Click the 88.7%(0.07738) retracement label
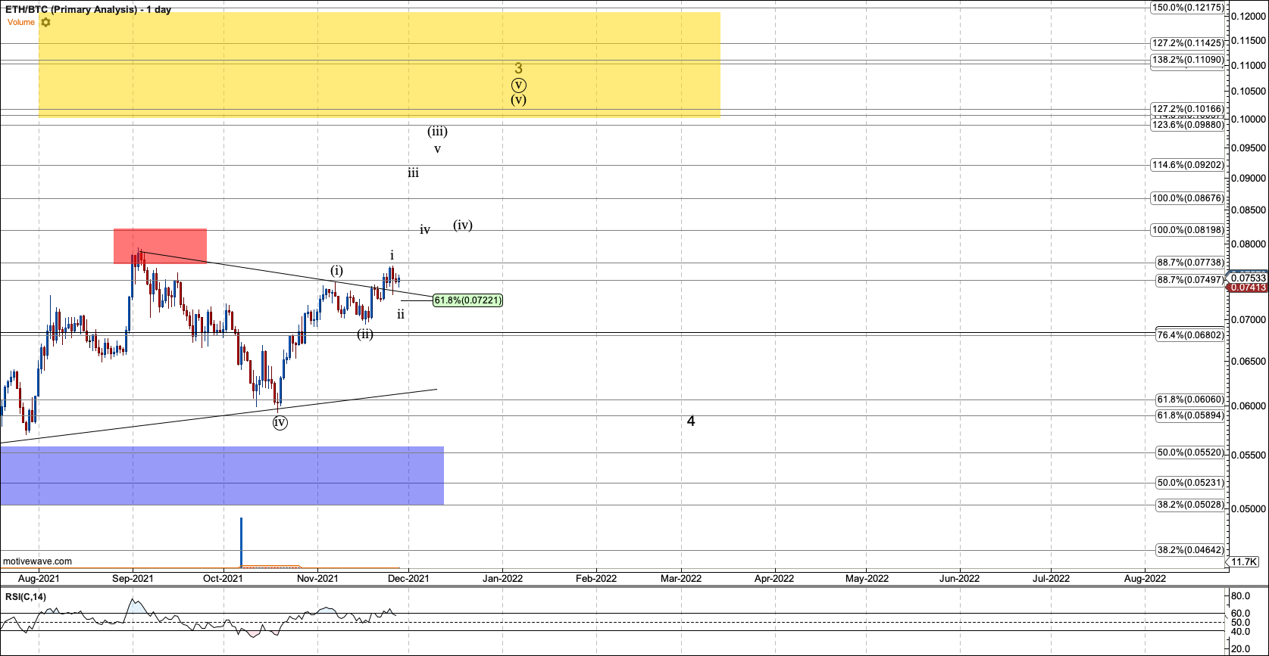1269x656 pixels. point(1189,263)
